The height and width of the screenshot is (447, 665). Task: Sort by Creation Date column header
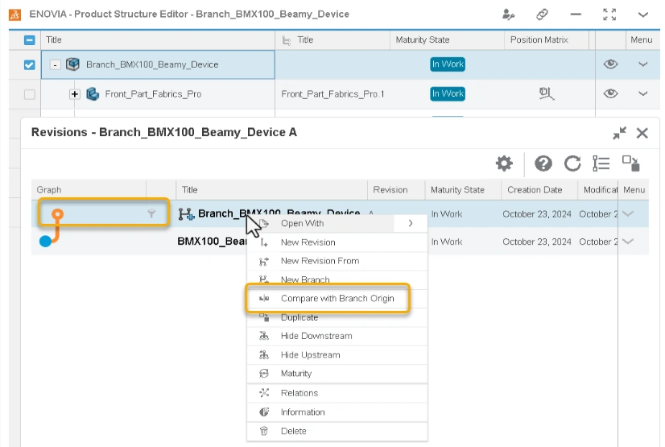(534, 190)
